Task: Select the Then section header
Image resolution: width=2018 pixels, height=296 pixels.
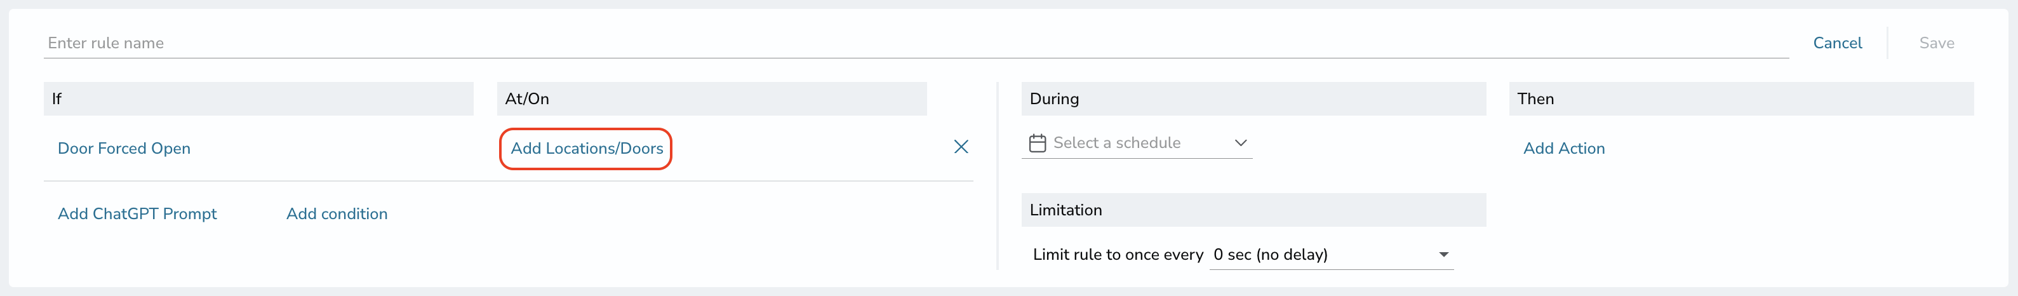Action: coord(1741,98)
